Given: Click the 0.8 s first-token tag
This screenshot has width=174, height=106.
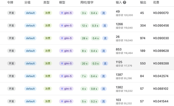Looking at the screenshot, I should click(94, 89).
